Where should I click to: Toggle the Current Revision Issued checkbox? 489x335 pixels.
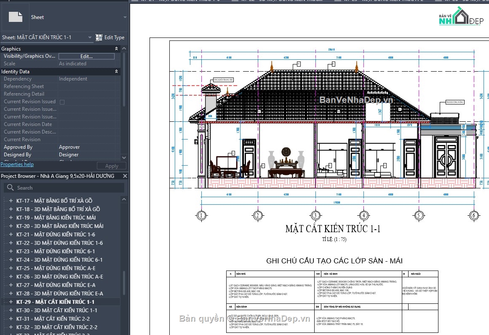62,102
